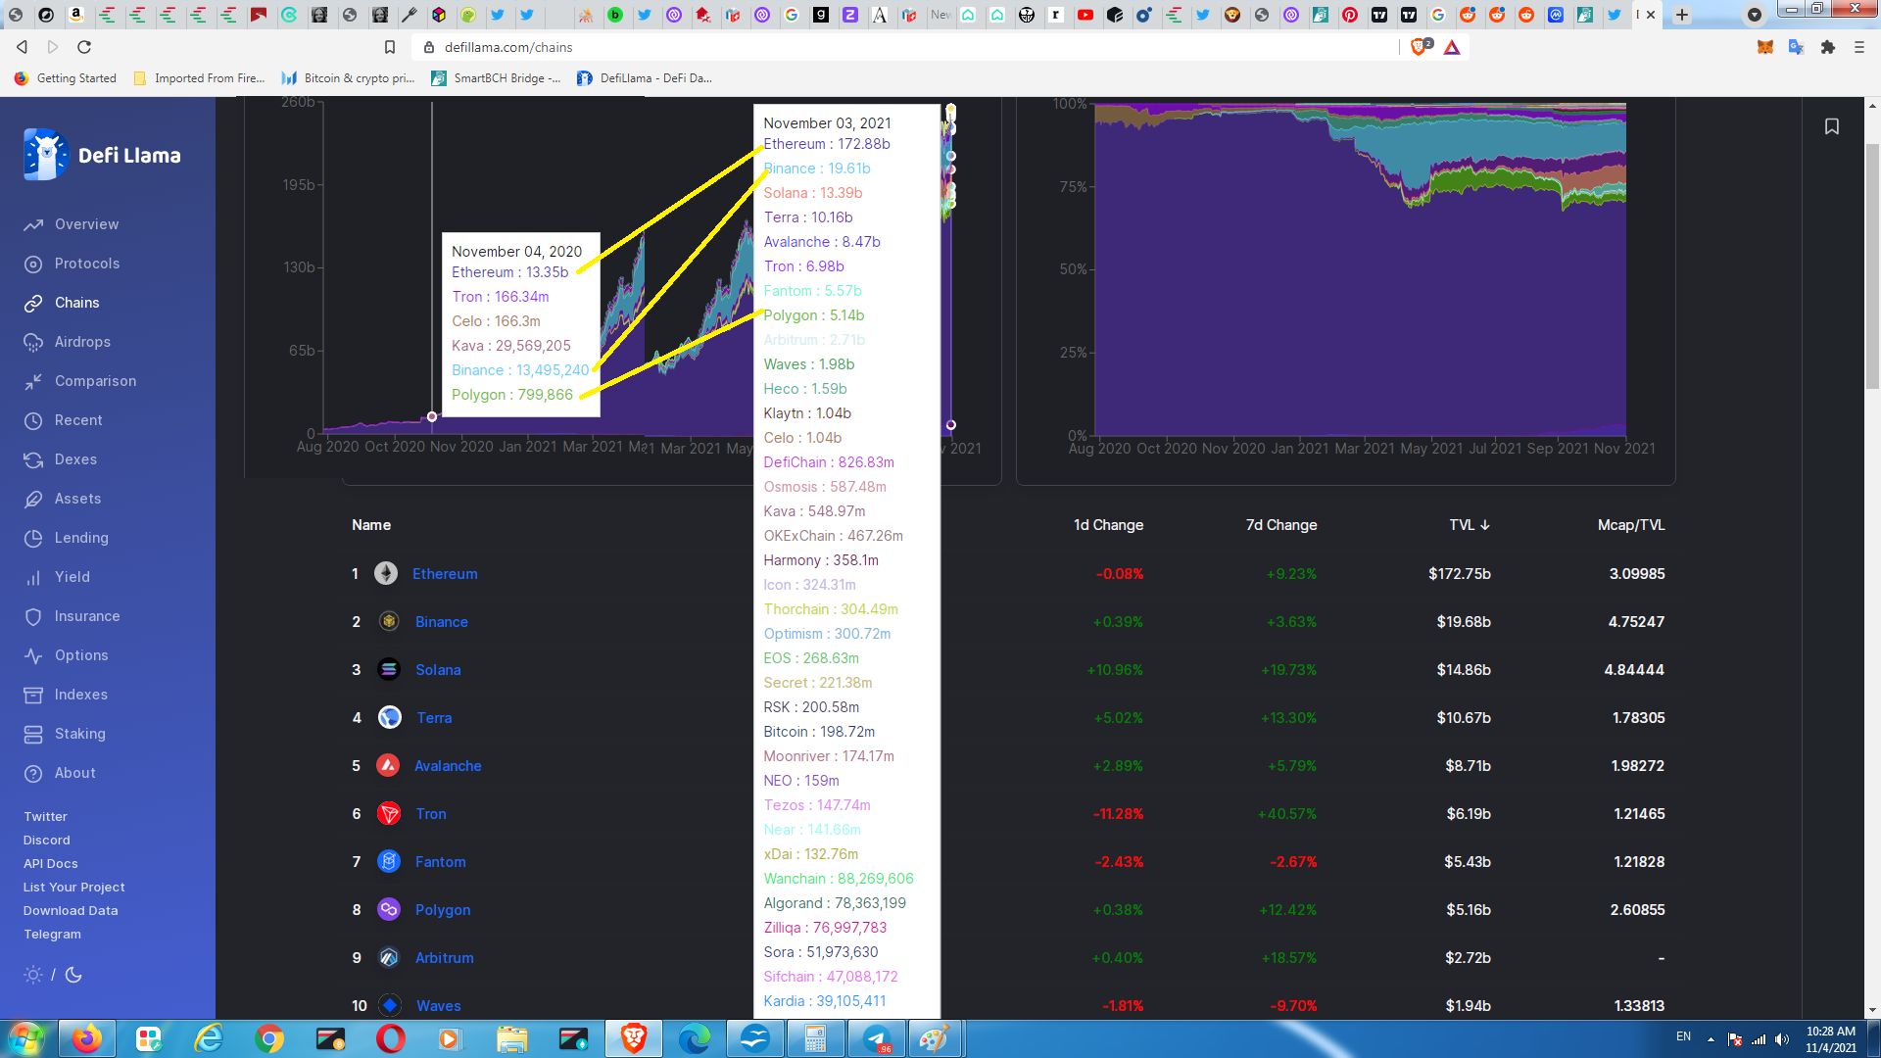This screenshot has height=1058, width=1881.
Task: Click the bookmark icon on the page
Action: click(x=1832, y=126)
